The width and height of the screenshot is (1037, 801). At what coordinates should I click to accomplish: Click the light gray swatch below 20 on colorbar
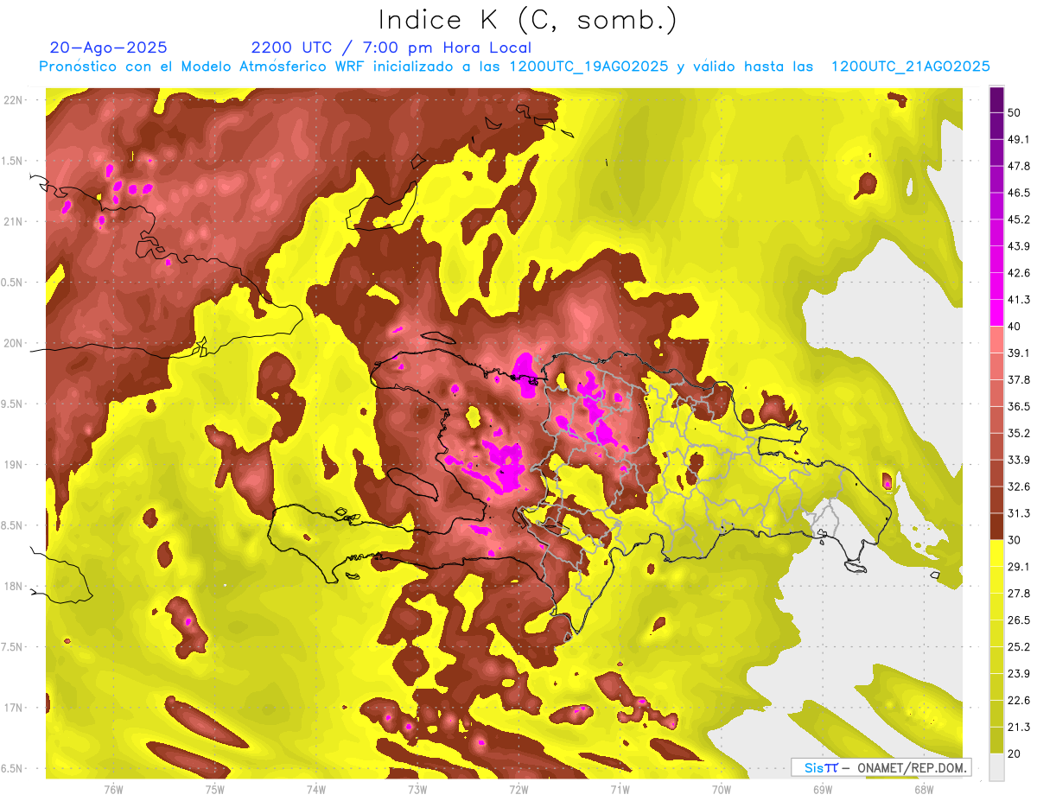996,766
